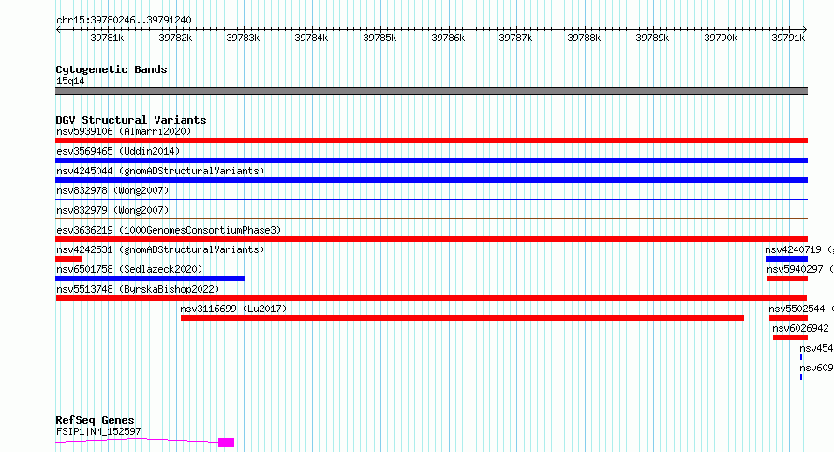
Task: Click the Cytogenetic Bands track heading
Action: 112,69
